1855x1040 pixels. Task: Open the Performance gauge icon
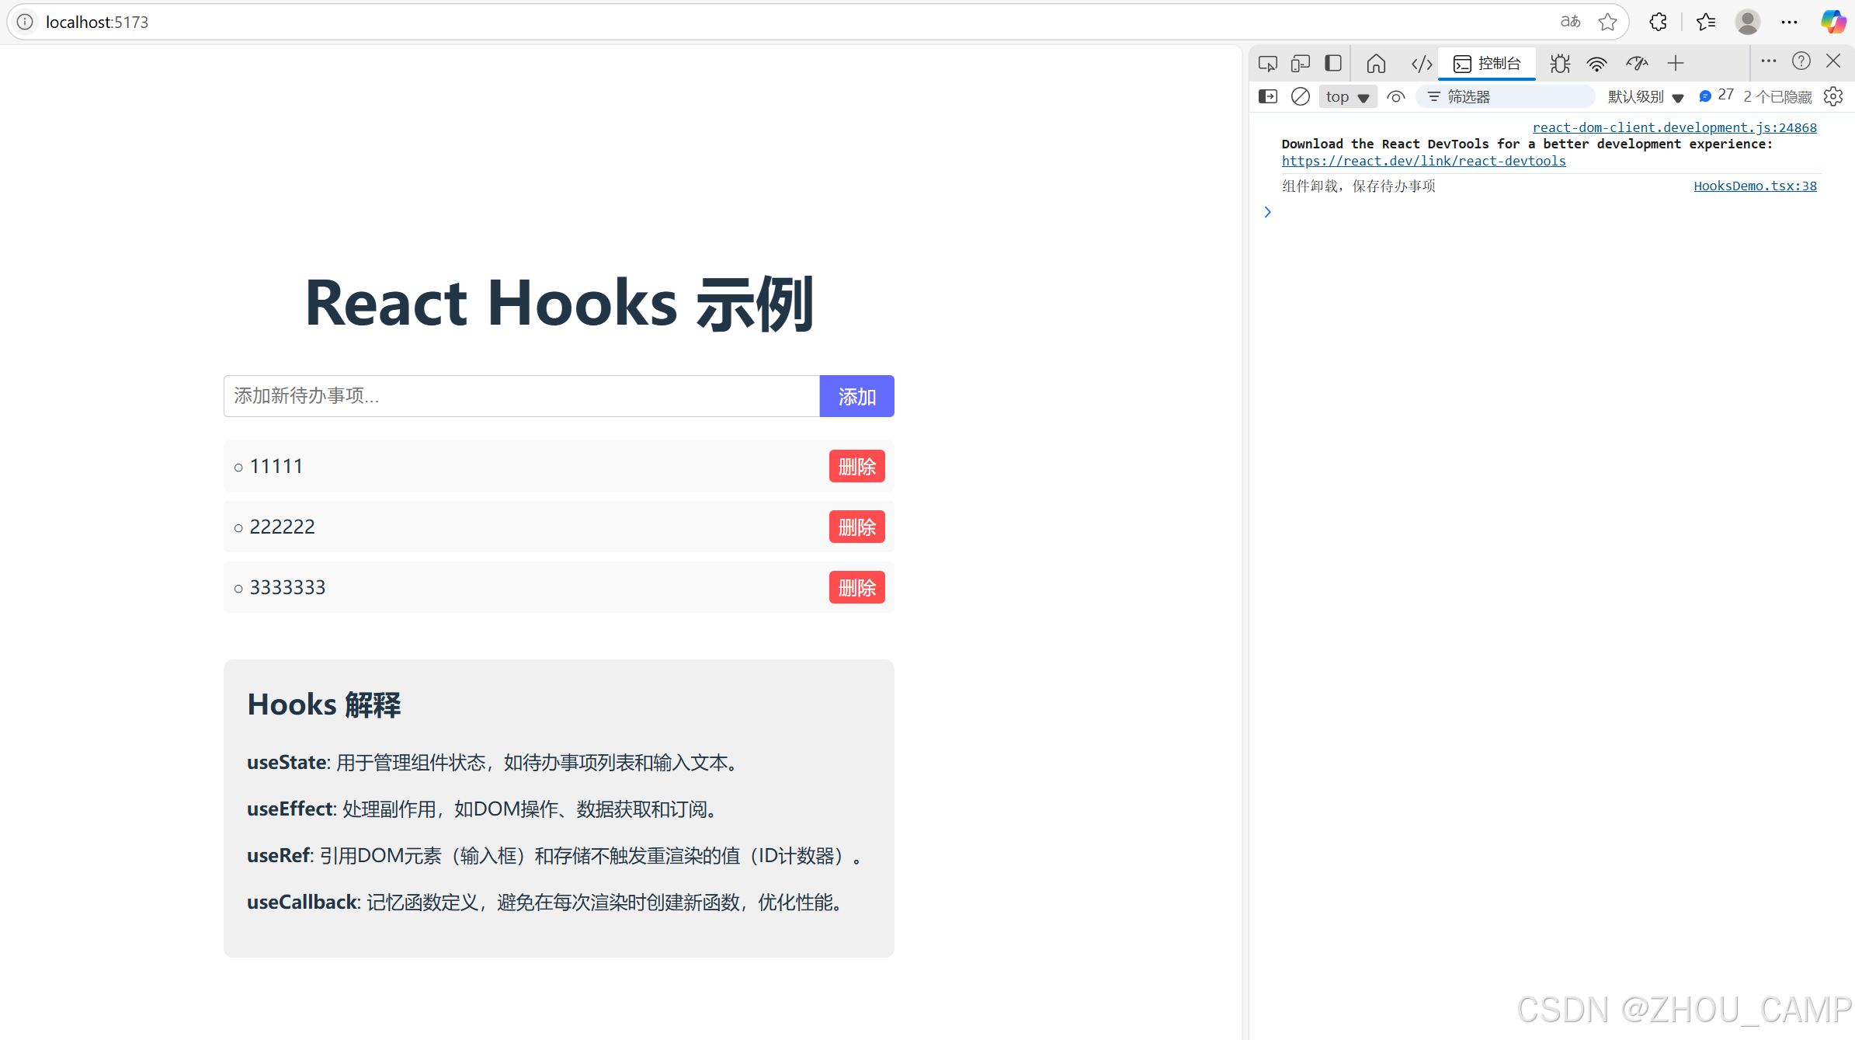1637,63
